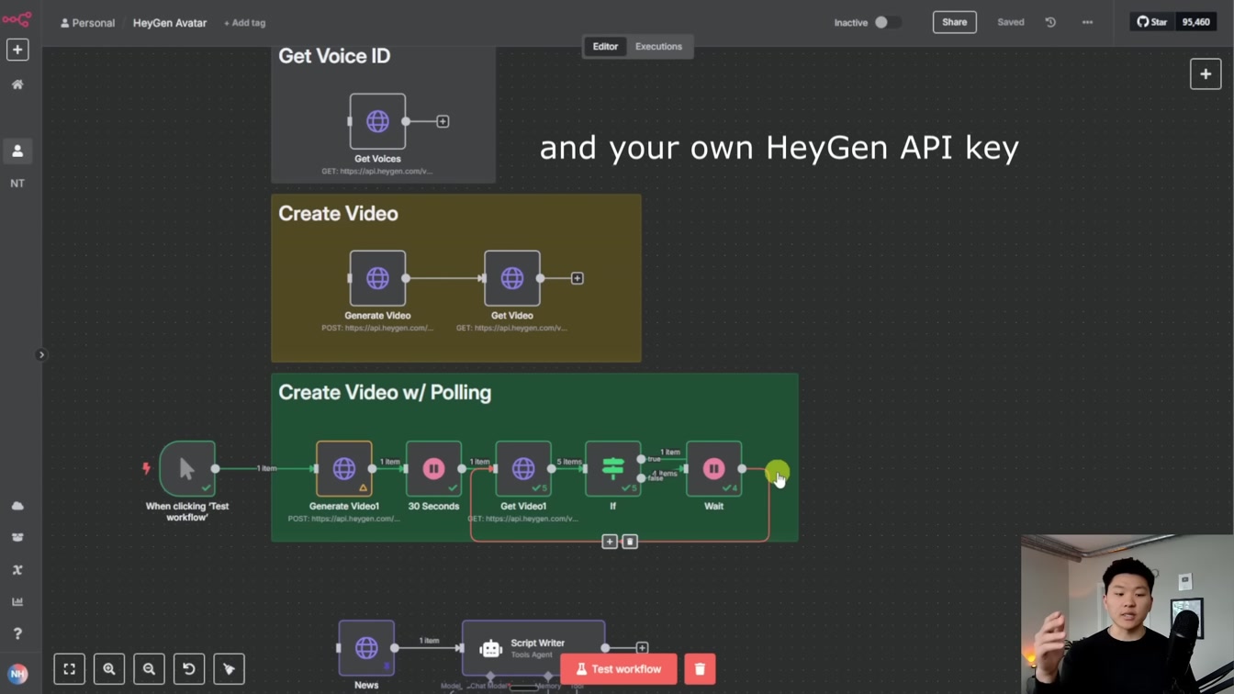The width and height of the screenshot is (1234, 694).
Task: Click the trigger node's red lightning bolt icon
Action: pyautogui.click(x=146, y=468)
